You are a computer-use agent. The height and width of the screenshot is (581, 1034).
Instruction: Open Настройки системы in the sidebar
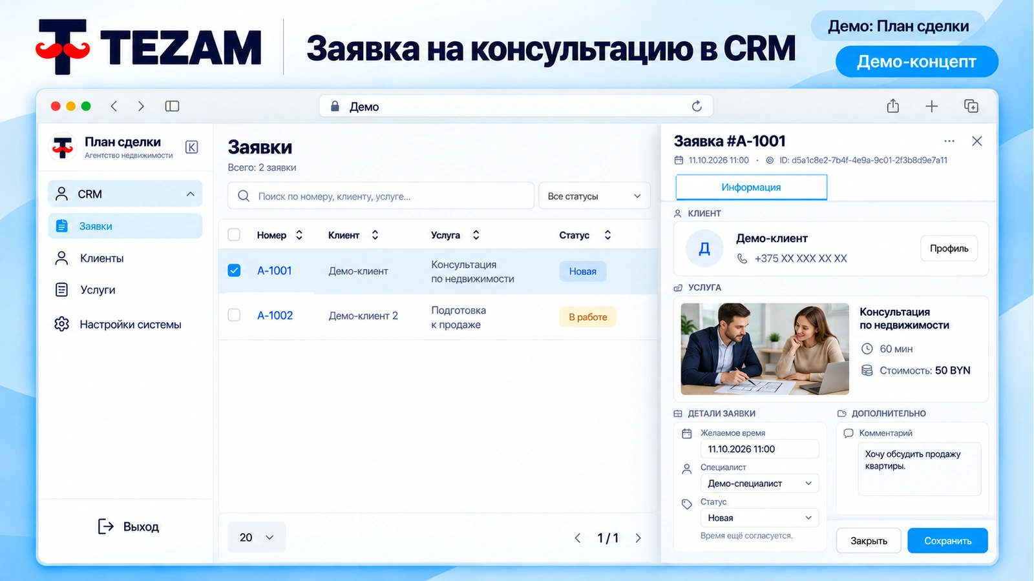point(125,324)
